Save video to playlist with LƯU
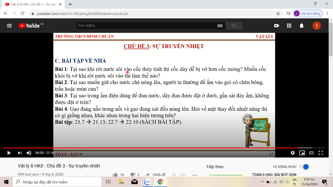The image size is (333, 187). click(179, 175)
